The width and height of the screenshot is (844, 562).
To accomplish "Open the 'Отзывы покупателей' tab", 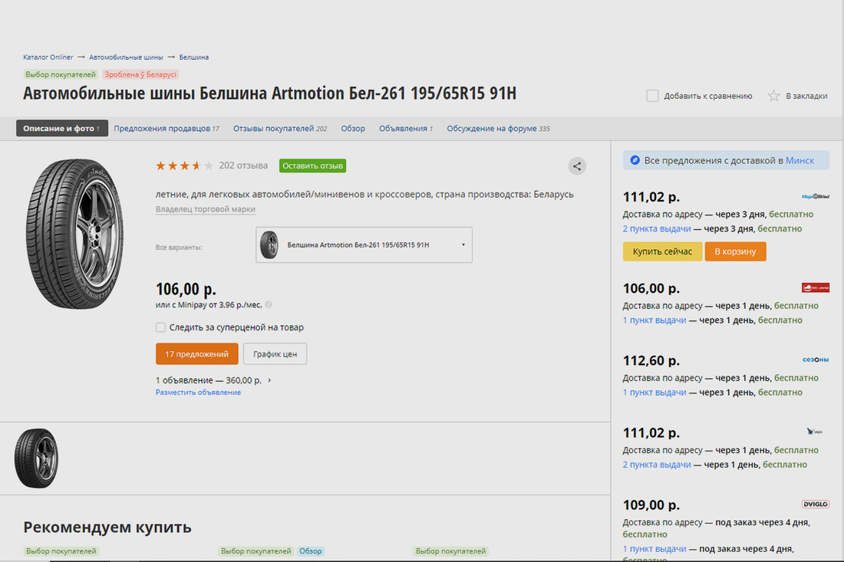I will (273, 129).
